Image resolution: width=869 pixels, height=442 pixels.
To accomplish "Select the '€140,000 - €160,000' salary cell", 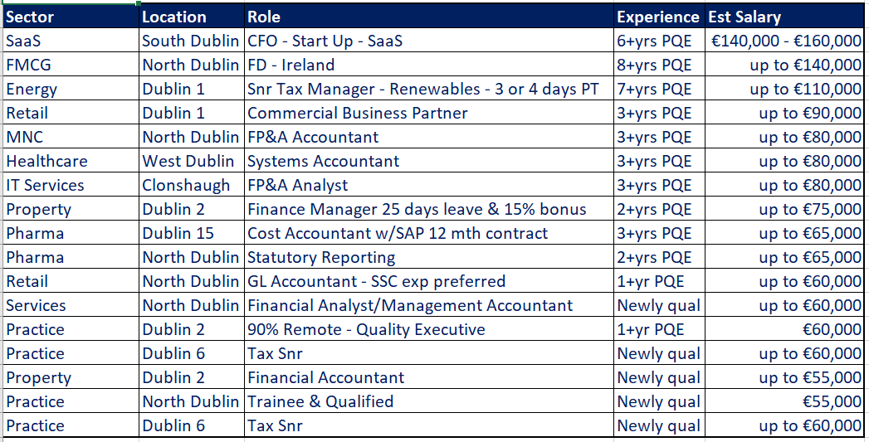I will (x=784, y=41).
